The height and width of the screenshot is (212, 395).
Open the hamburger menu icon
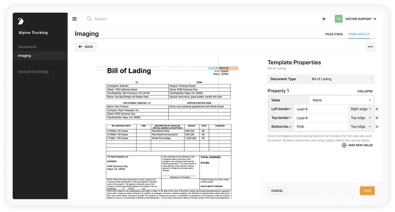(x=74, y=19)
